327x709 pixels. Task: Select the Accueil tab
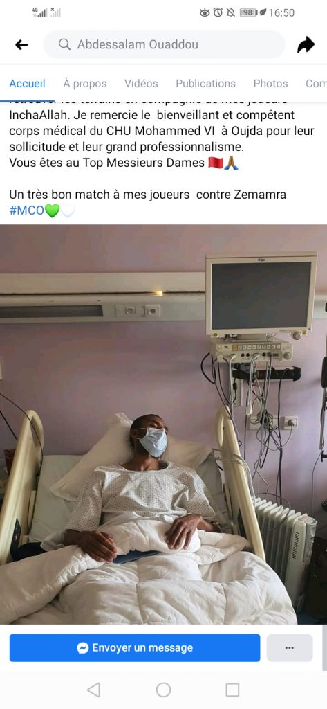click(x=27, y=84)
